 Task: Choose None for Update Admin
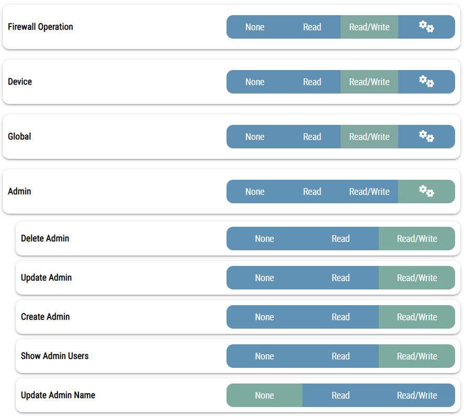(x=264, y=278)
